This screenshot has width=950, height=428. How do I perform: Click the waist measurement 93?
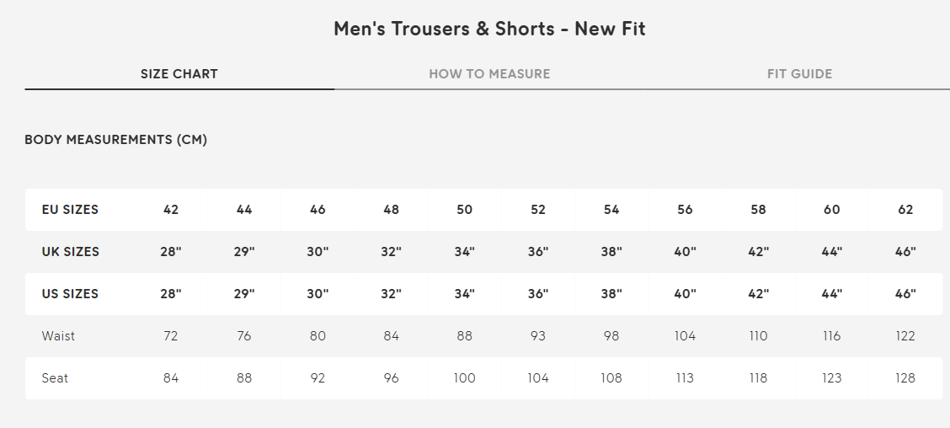(538, 336)
